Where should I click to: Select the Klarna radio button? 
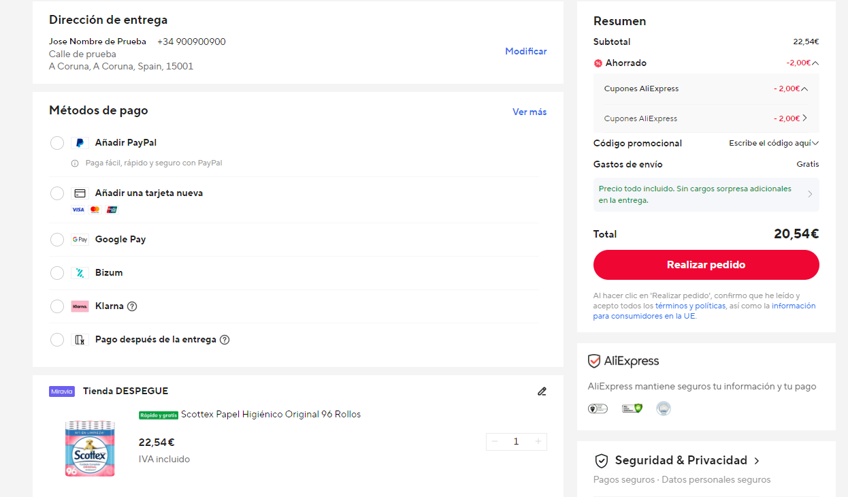tap(57, 306)
